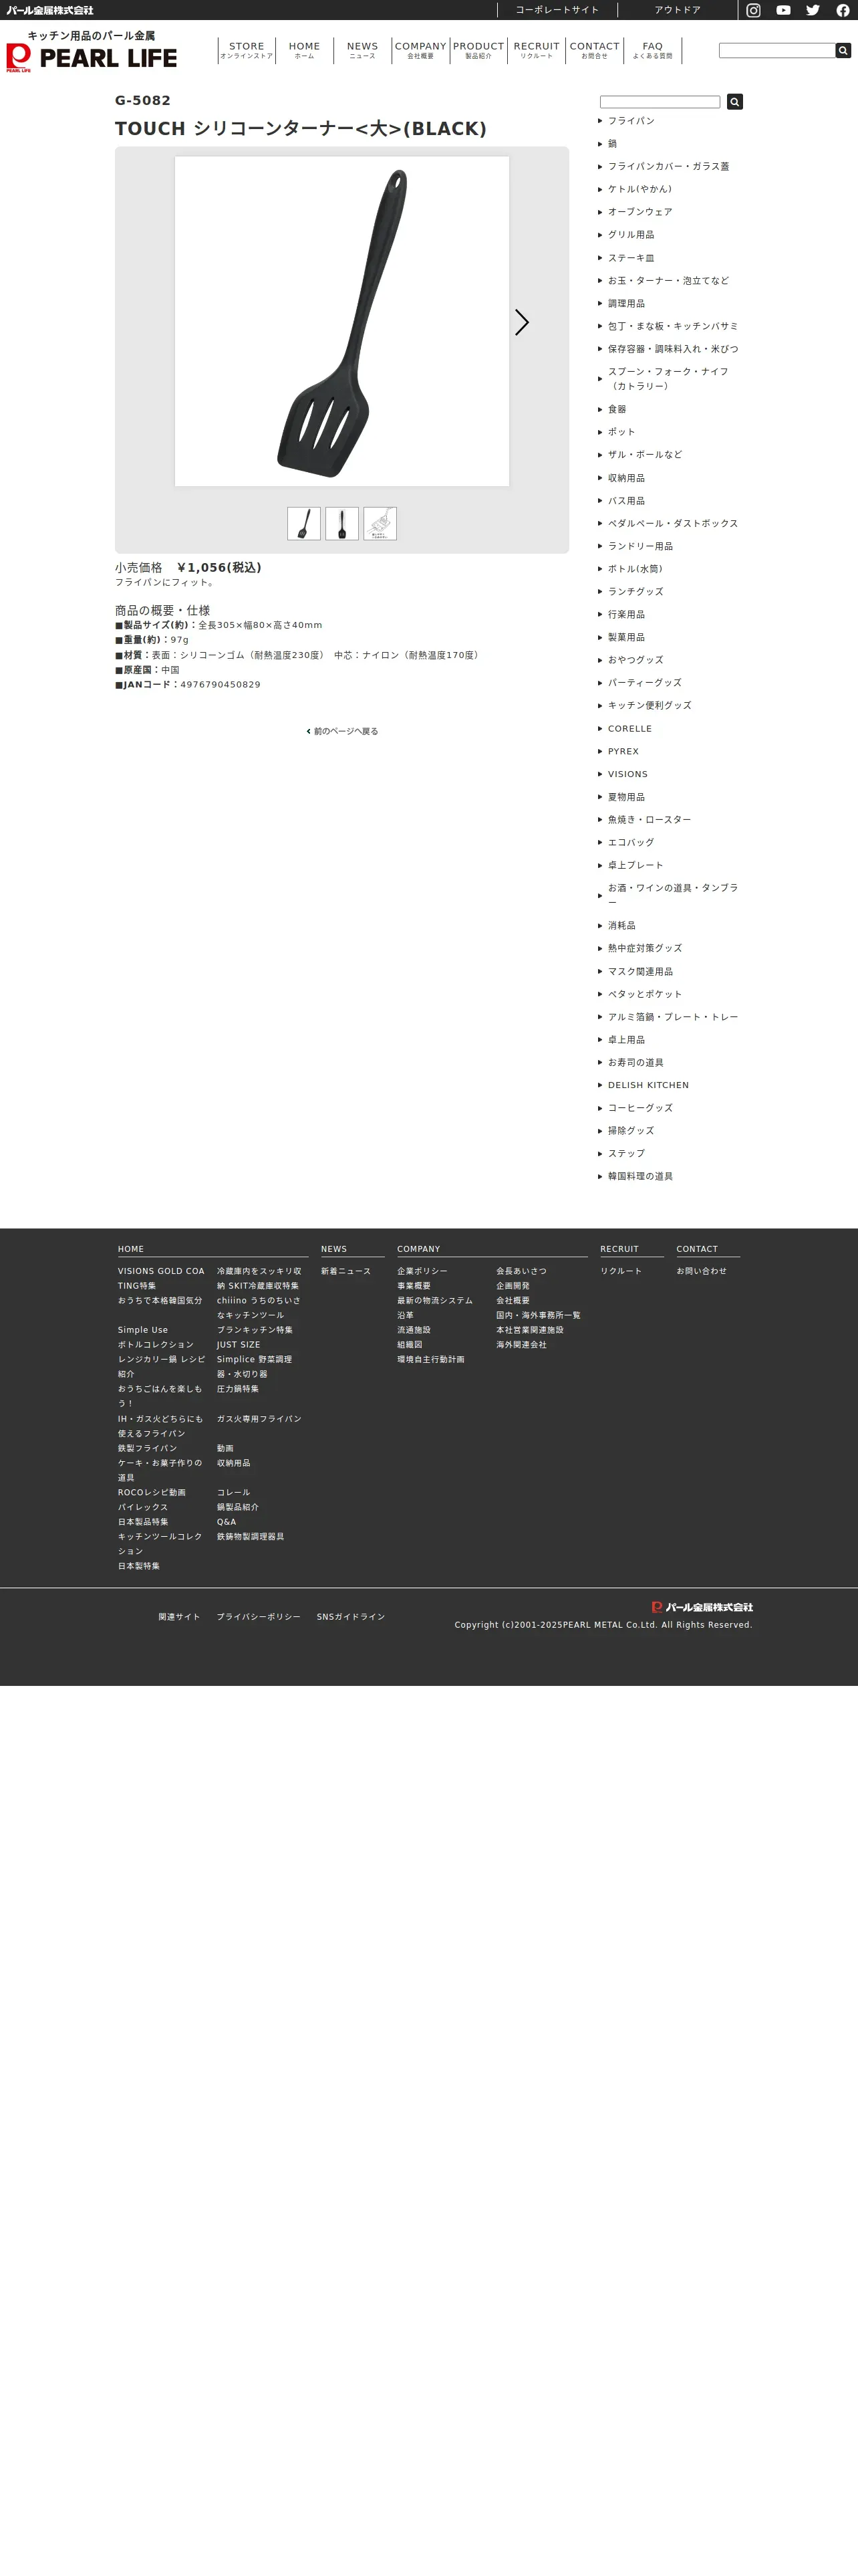Click the main spatula product image
Screen dimensions: 858x2576
pos(341,321)
